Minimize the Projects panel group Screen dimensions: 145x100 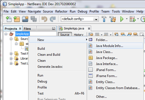[x=54, y=29]
